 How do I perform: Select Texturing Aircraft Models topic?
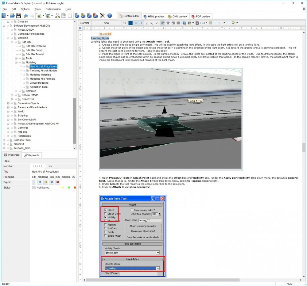click(44, 71)
